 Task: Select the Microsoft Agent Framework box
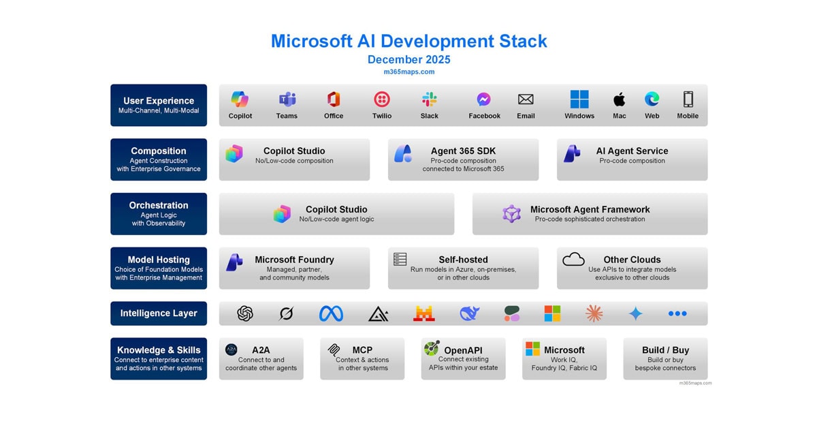tap(590, 214)
